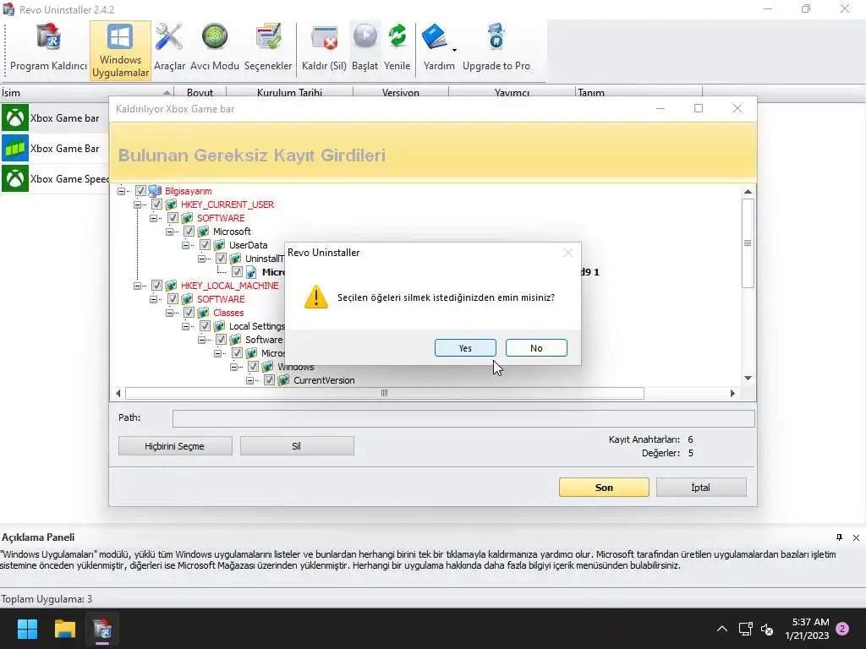The image size is (866, 649).
Task: Select the Xbox Game bar list entry
Action: (54, 118)
